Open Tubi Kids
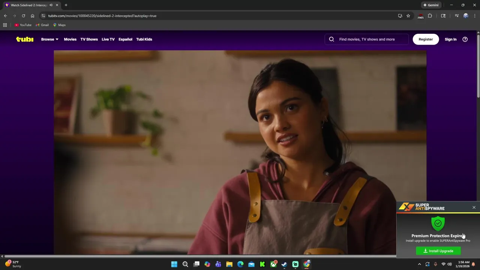Screen dimensions: 480x270 pos(144,39)
